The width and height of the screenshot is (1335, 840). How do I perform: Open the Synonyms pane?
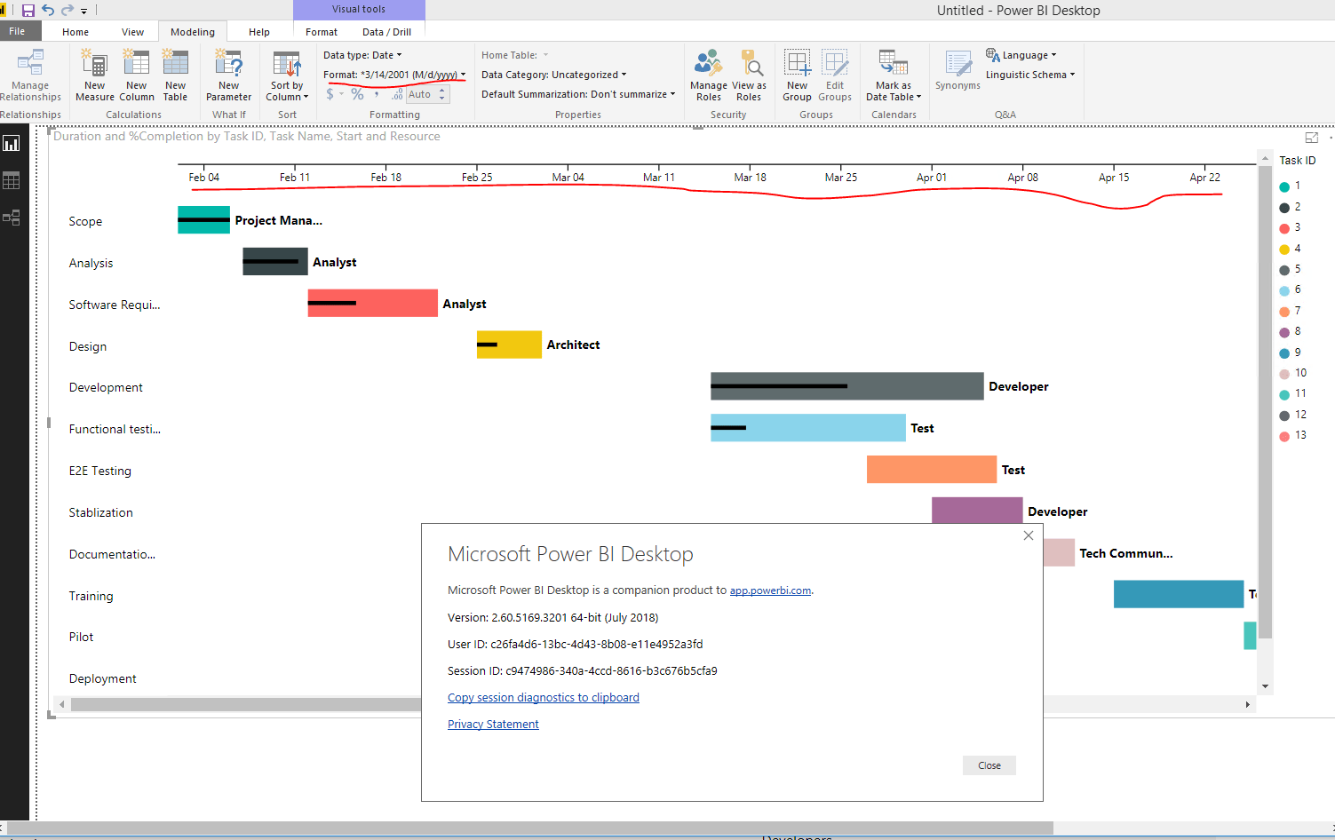[x=958, y=71]
